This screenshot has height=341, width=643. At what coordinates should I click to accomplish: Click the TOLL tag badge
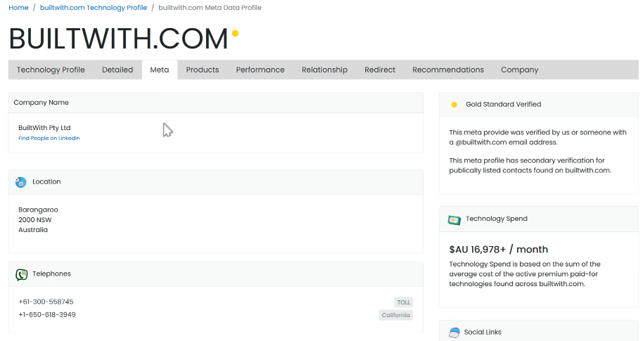pyautogui.click(x=404, y=302)
